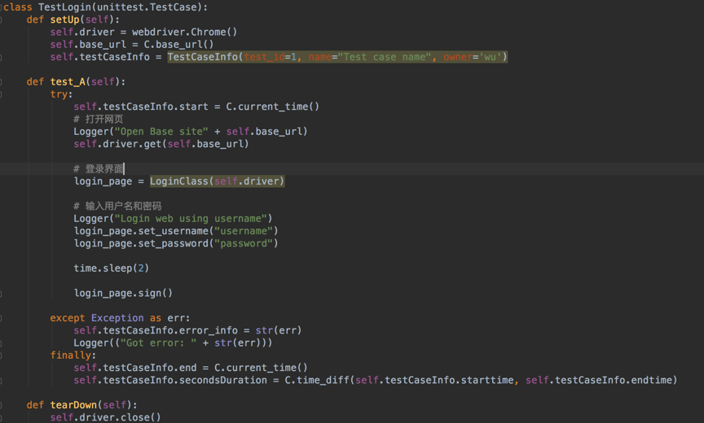The height and width of the screenshot is (423, 704).
Task: Click 'self.testCaseInfo.secondsDuration' attribute
Action: (170, 381)
